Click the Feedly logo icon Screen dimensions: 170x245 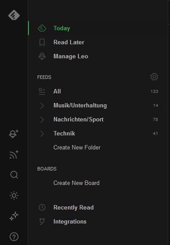click(14, 15)
